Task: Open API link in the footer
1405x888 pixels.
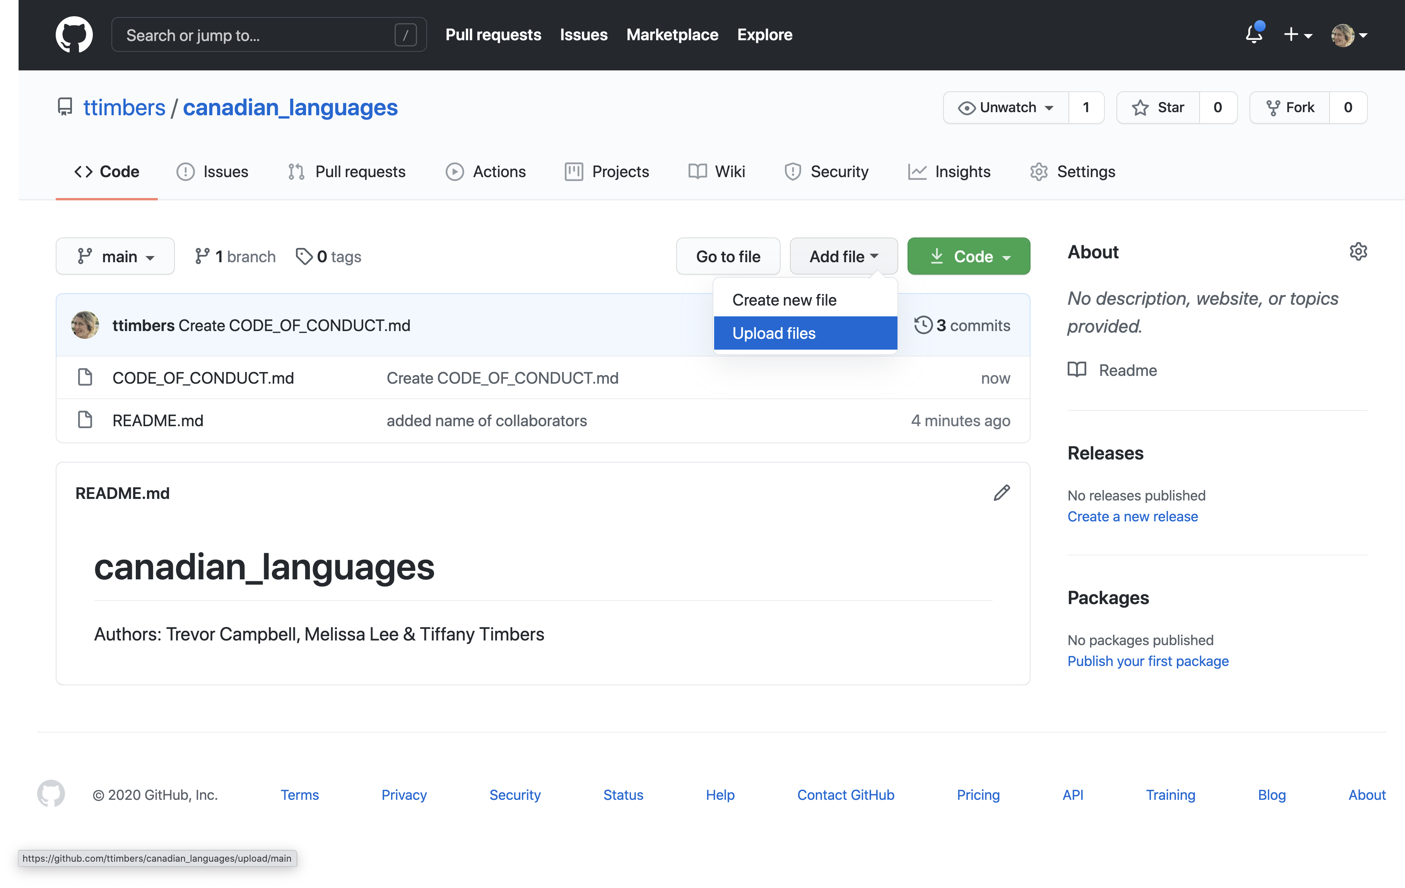Action: (1072, 795)
